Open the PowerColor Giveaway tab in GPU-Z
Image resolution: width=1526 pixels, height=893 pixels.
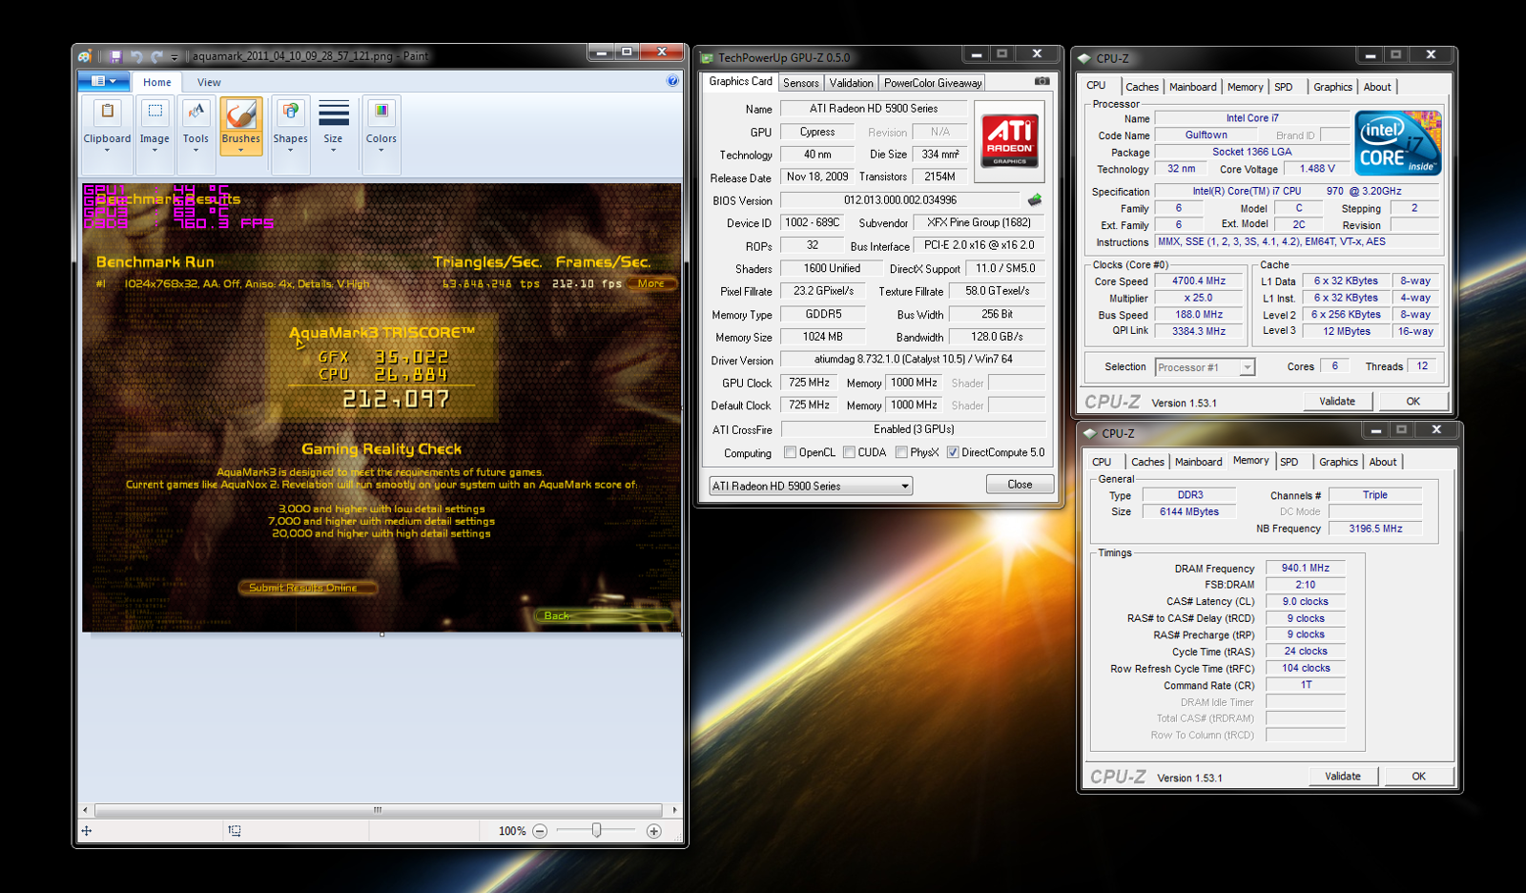(933, 83)
